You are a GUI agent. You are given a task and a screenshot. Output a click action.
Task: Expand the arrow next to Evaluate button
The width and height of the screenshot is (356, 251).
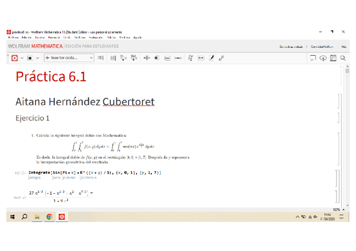click(x=22, y=58)
